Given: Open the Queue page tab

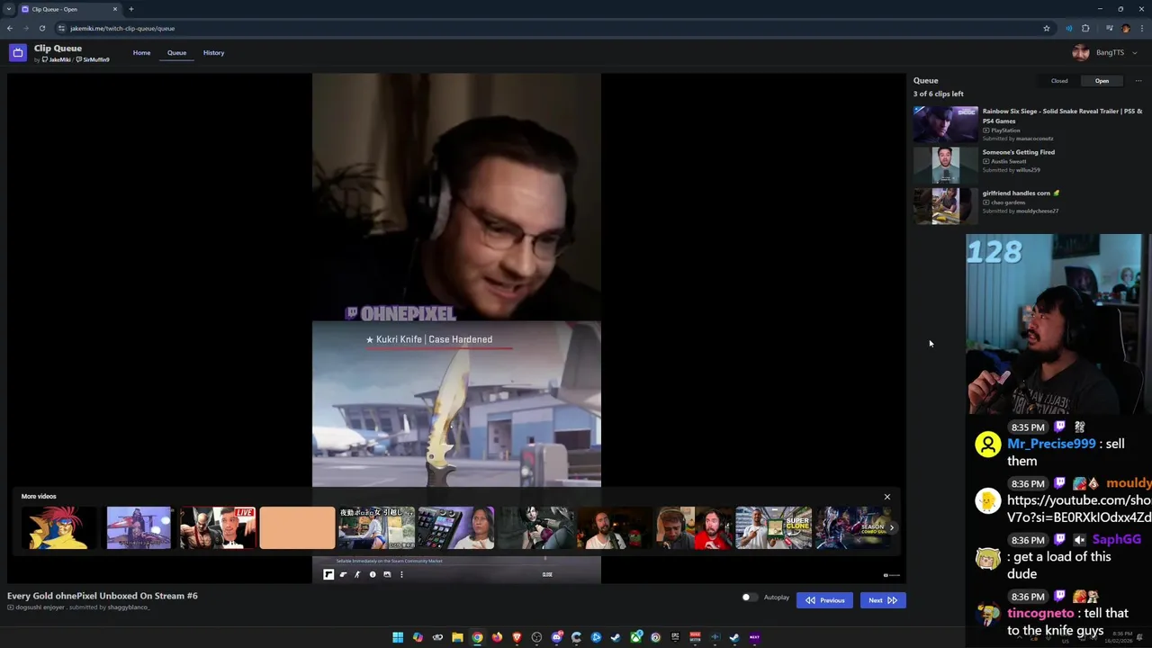Looking at the screenshot, I should point(176,52).
